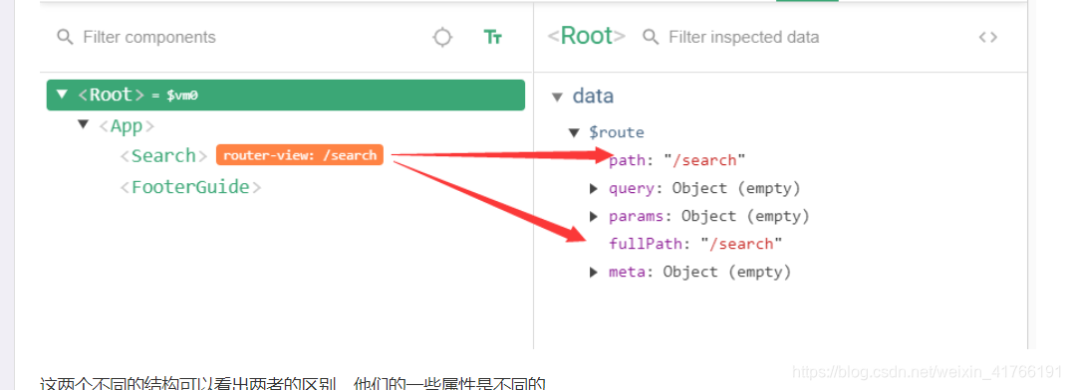This screenshot has width=1070, height=390.
Task: Click the open in editor code icon
Action: (988, 37)
